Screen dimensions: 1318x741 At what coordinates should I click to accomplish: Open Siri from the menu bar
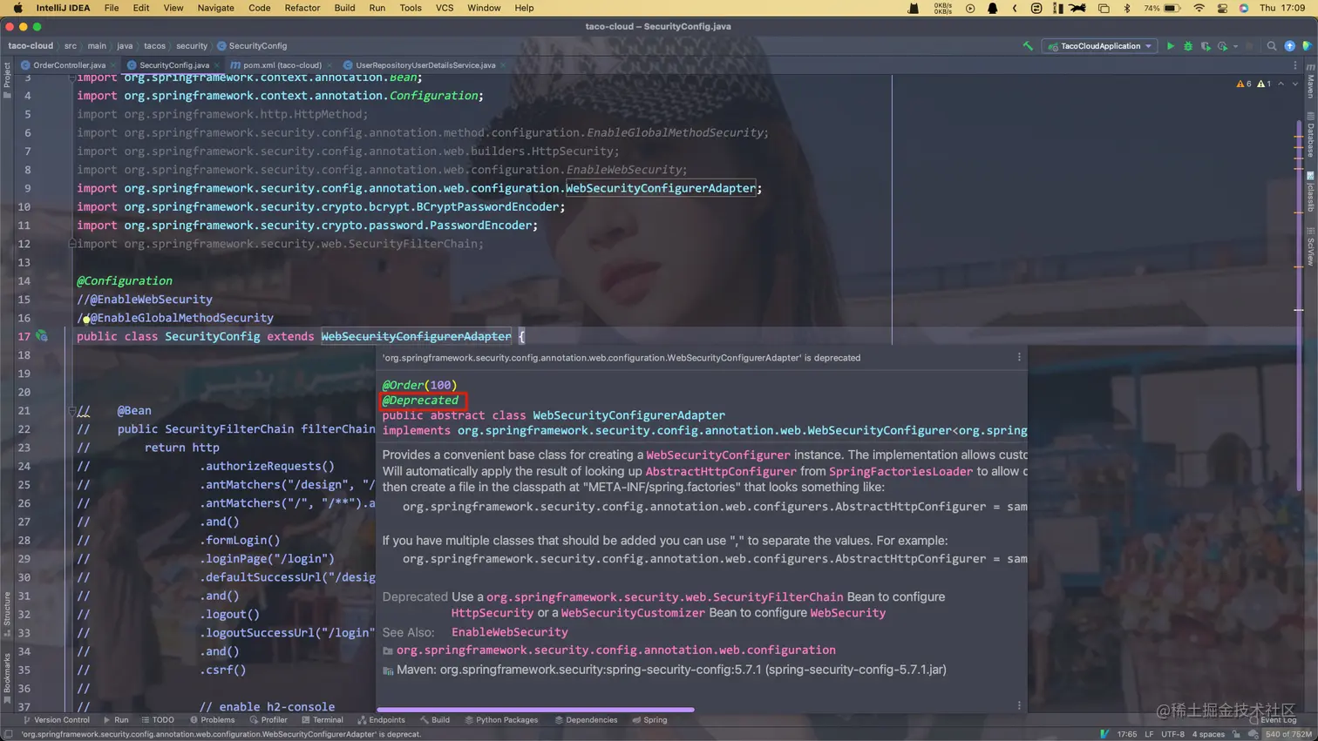coord(1244,8)
